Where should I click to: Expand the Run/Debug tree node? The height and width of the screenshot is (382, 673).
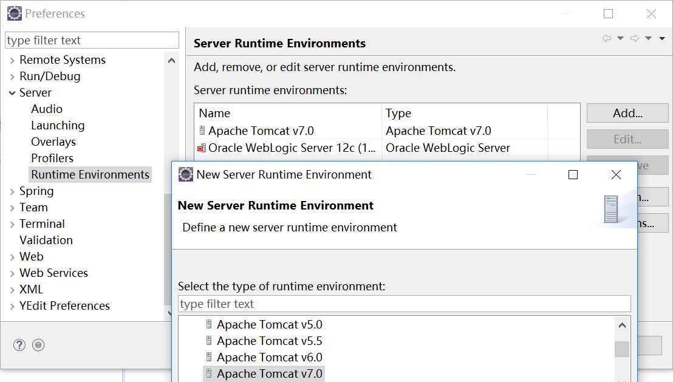pos(12,77)
